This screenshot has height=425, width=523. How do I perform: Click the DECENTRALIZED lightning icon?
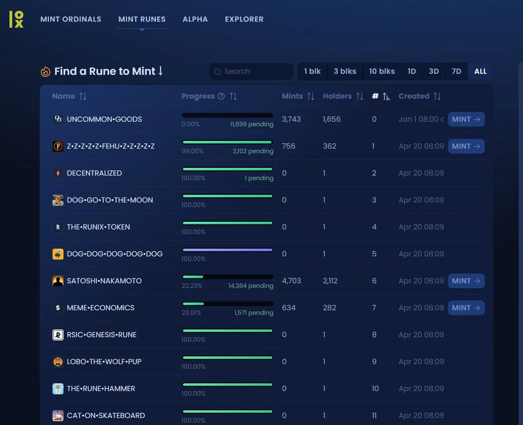[58, 173]
